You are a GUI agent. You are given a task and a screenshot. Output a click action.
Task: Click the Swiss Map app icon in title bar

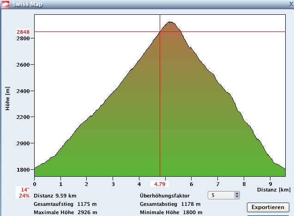click(5, 5)
